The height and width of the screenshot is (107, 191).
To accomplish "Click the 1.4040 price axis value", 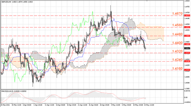I will (x=187, y=83).
